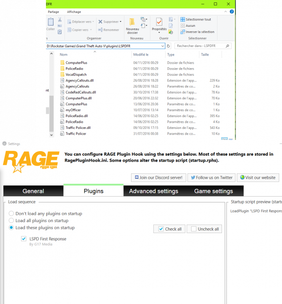Image resolution: width=282 pixels, height=304 pixels.
Task: Switch to Advanced settings tab
Action: 153,191
